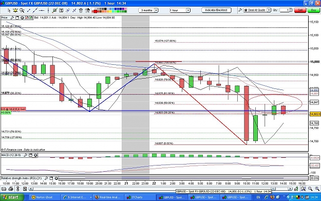Click the green arrow Price panel icon
Screen dimensions: 321x201
tap(31, 18)
